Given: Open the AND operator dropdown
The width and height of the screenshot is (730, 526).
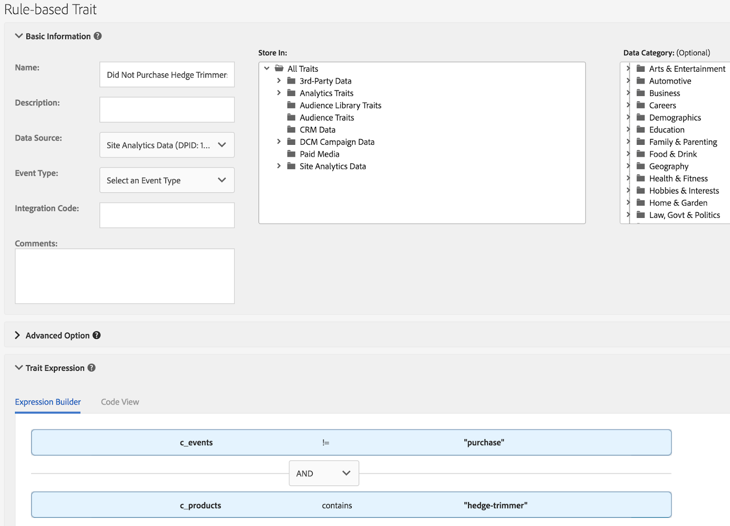Looking at the screenshot, I should pos(324,473).
